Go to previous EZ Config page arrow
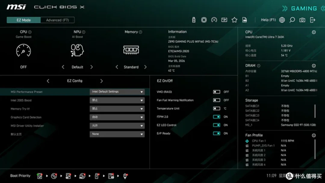This screenshot has width=325, height=183. [48, 81]
